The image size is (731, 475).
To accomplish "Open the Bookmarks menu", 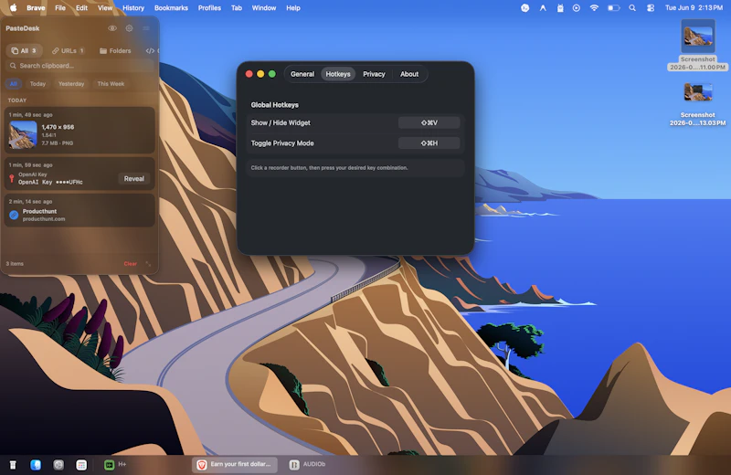I will pos(171,8).
